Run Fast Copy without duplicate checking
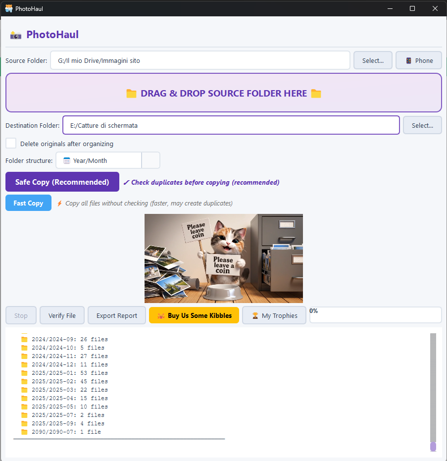 tap(28, 203)
